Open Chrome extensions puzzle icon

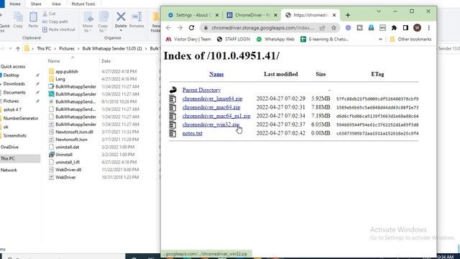pos(394,27)
